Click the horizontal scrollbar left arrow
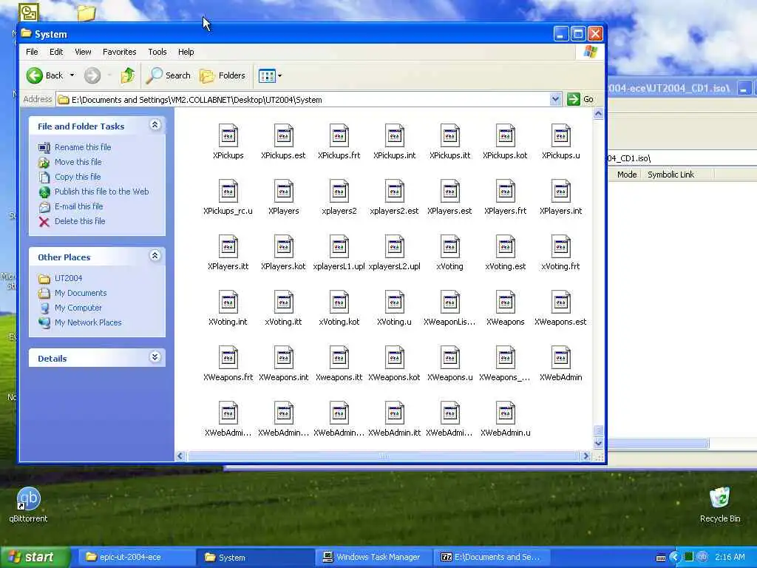 click(x=180, y=456)
